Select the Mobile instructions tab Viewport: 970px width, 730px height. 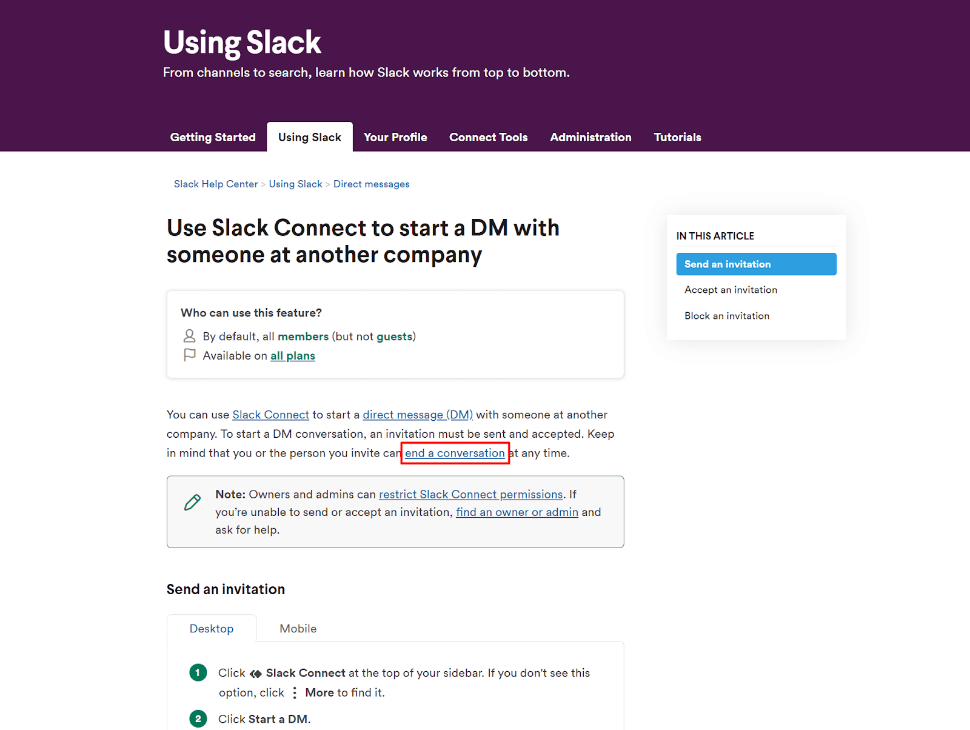coord(298,629)
